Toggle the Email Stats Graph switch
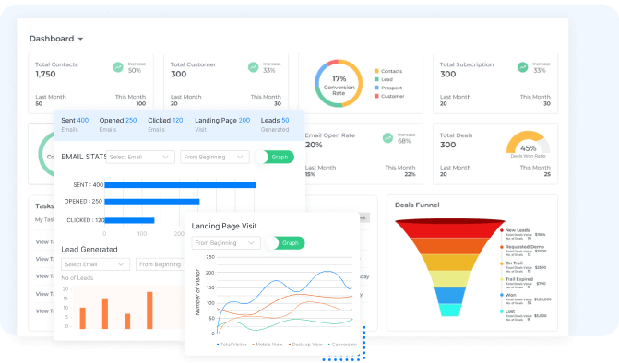 click(274, 157)
